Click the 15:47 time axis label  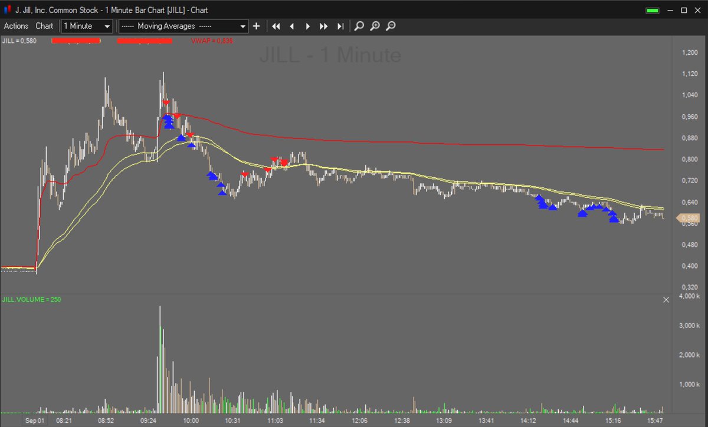coord(655,421)
